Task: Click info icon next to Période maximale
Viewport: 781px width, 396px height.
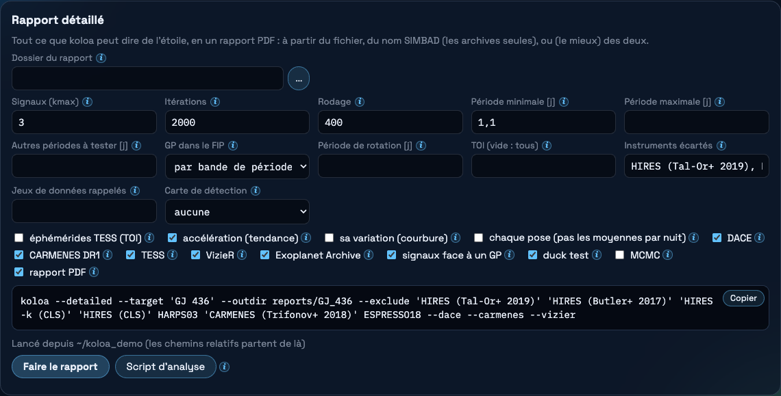Action: (720, 101)
